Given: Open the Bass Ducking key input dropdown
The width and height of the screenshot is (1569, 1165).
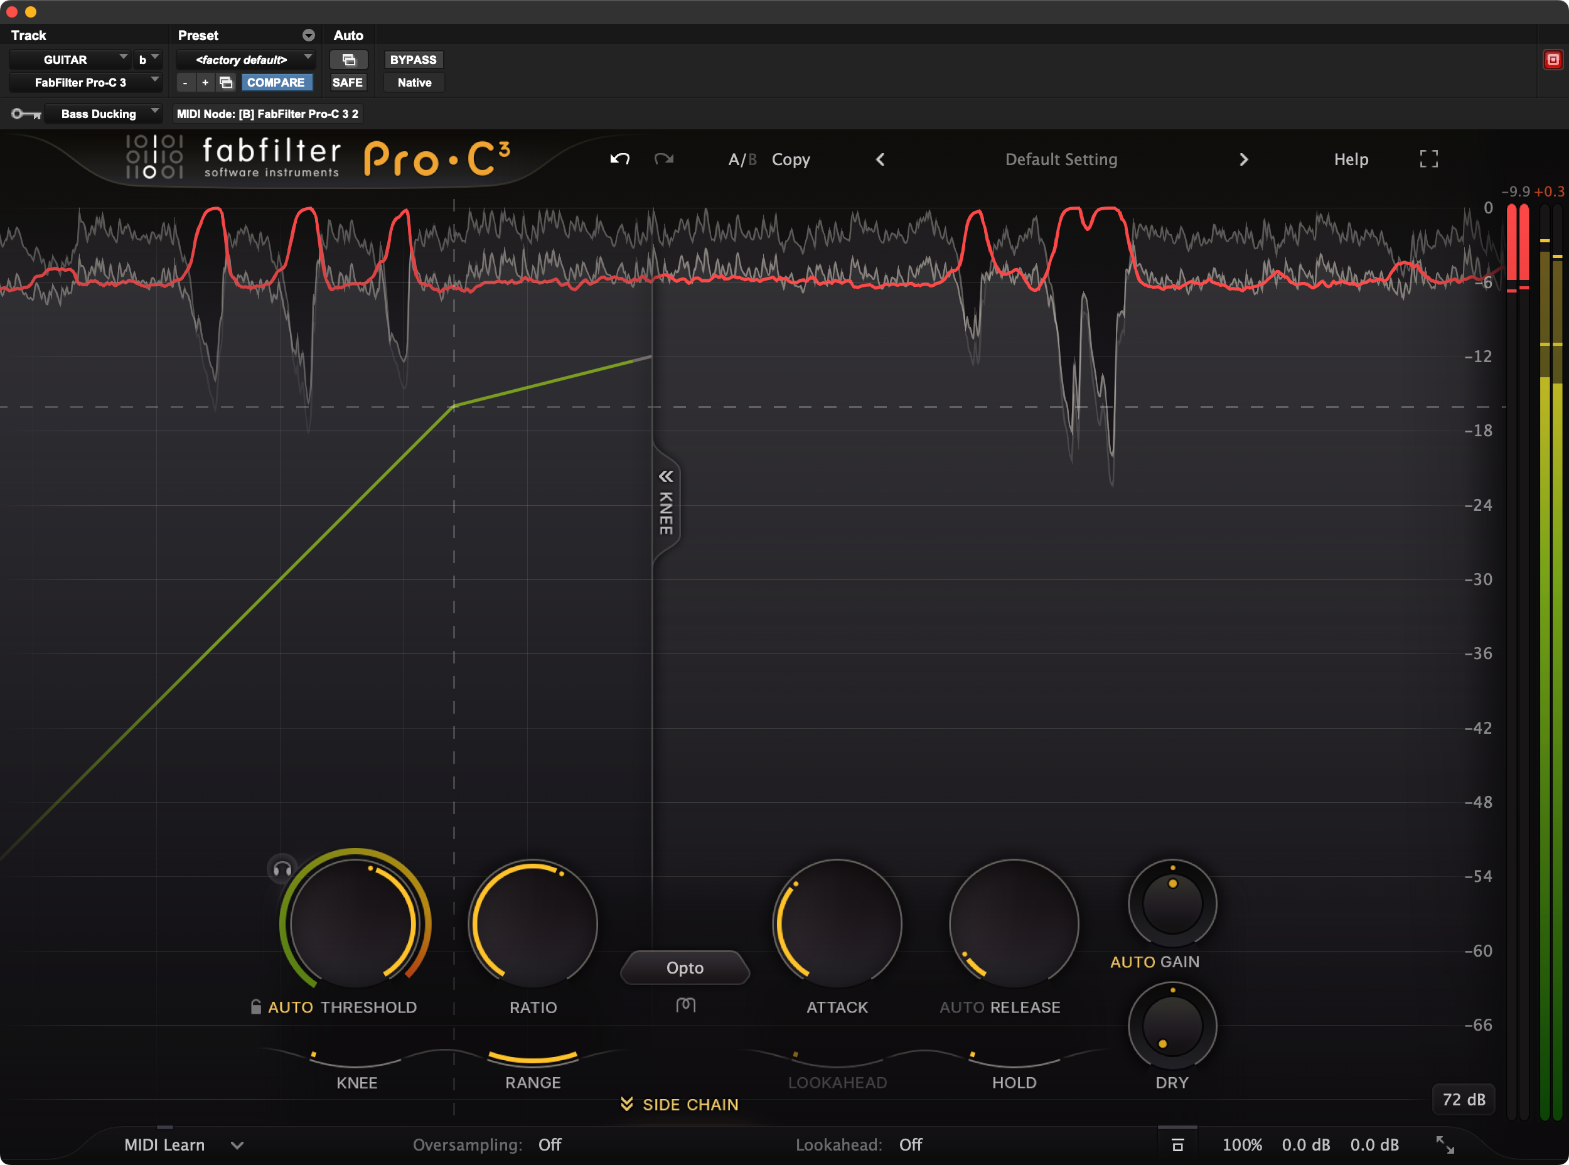Looking at the screenshot, I should [x=104, y=114].
